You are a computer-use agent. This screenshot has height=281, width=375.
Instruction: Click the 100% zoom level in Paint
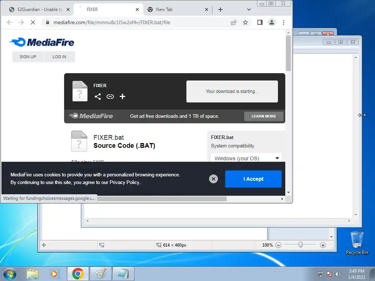(267, 245)
